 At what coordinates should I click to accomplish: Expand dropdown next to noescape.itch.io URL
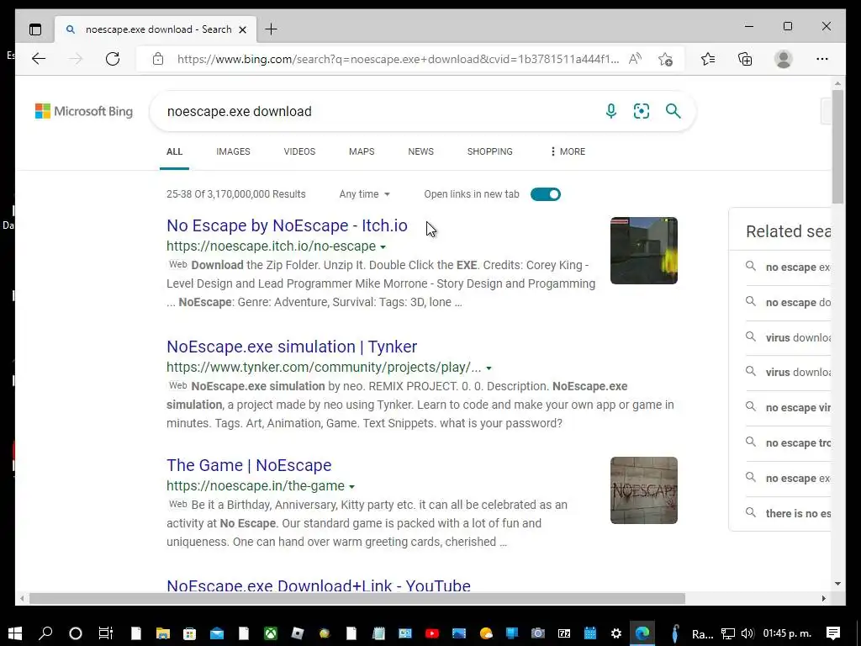pos(383,246)
